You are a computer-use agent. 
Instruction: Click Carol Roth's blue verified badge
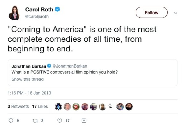point(58,9)
